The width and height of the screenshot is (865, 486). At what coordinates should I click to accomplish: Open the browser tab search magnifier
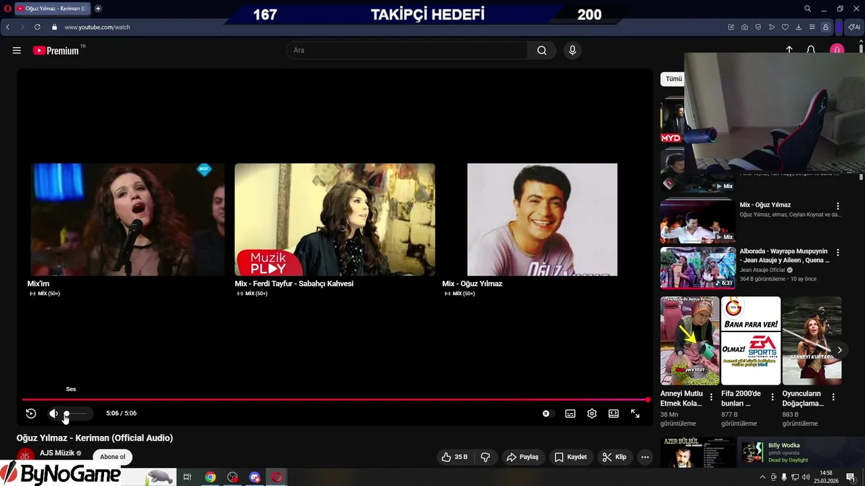(808, 9)
